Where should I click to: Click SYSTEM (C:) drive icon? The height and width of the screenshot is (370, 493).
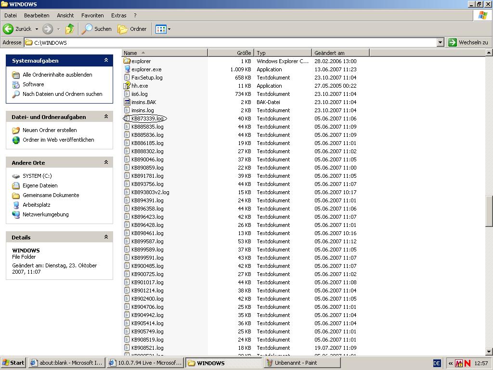[x=16, y=176]
